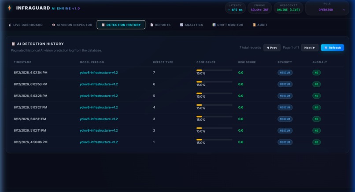Viewport: 355px width, 192px height.
Task: Open model link in the 6:02:53 PM row
Action: [99, 84]
